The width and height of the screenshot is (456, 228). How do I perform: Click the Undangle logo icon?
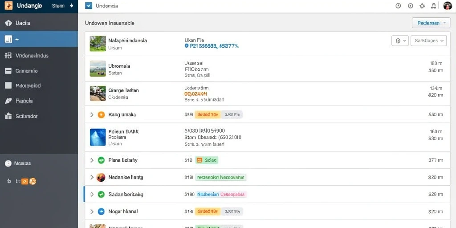pyautogui.click(x=9, y=6)
